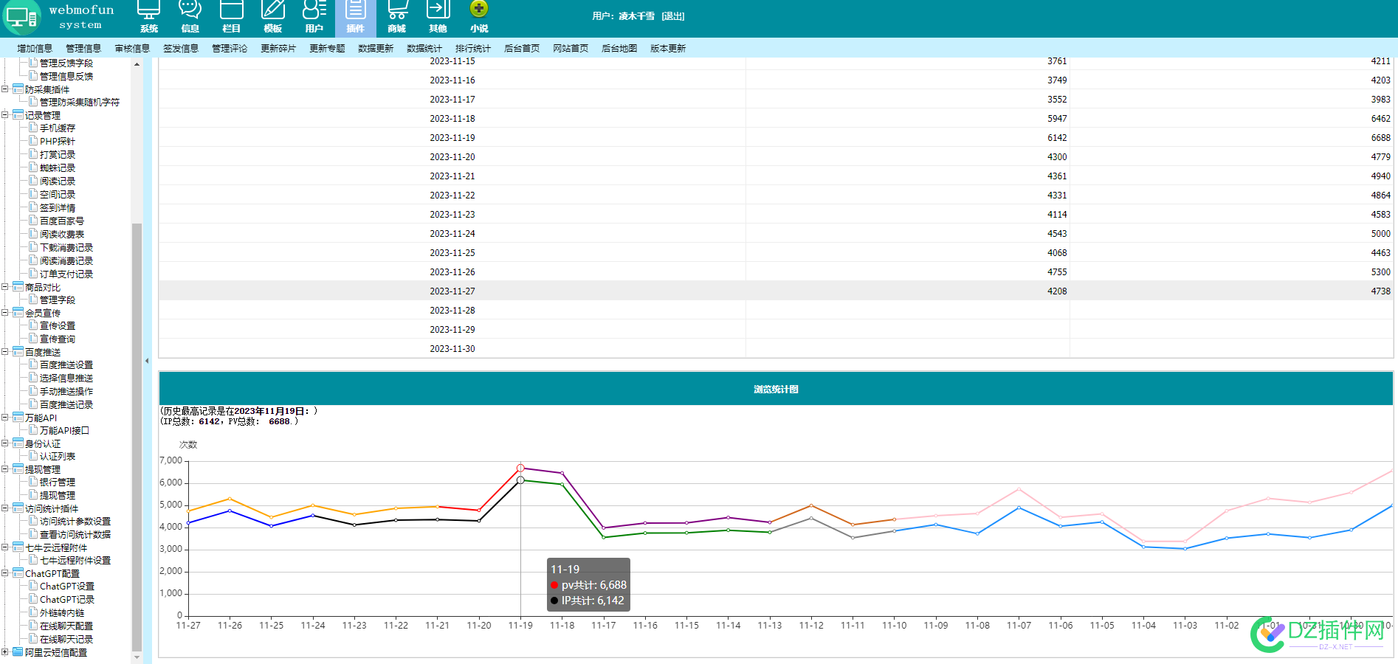The image size is (1398, 664).
Task: Open 后台地图 link
Action: [619, 48]
